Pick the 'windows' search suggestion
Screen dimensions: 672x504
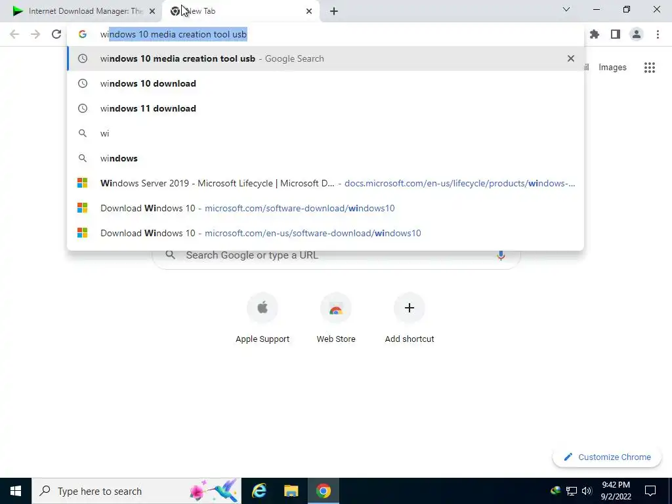pyautogui.click(x=325, y=158)
